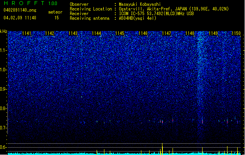
Task: Click the HROFFT title text
Action: (24, 3)
